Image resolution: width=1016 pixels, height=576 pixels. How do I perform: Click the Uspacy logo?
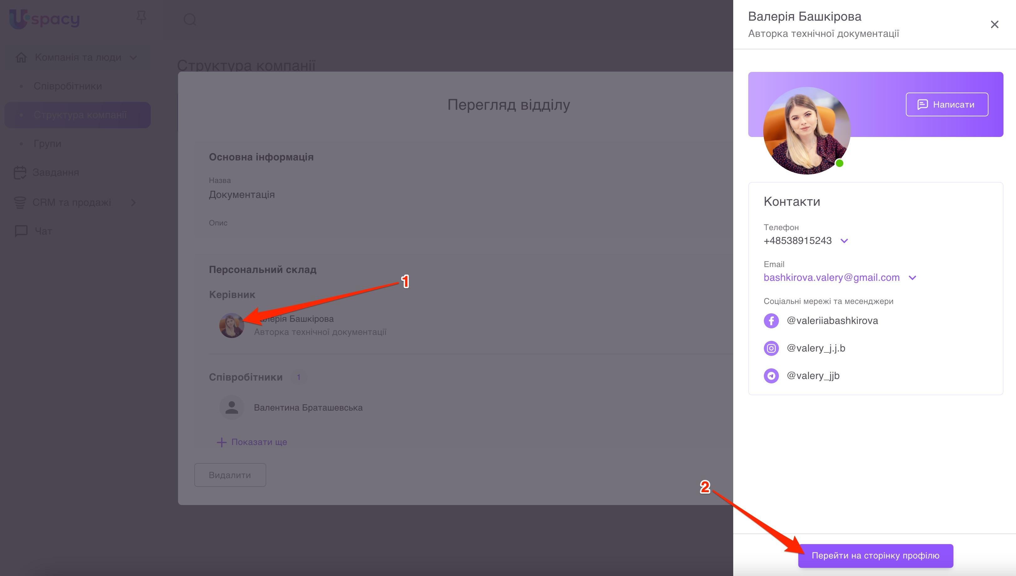[44, 19]
